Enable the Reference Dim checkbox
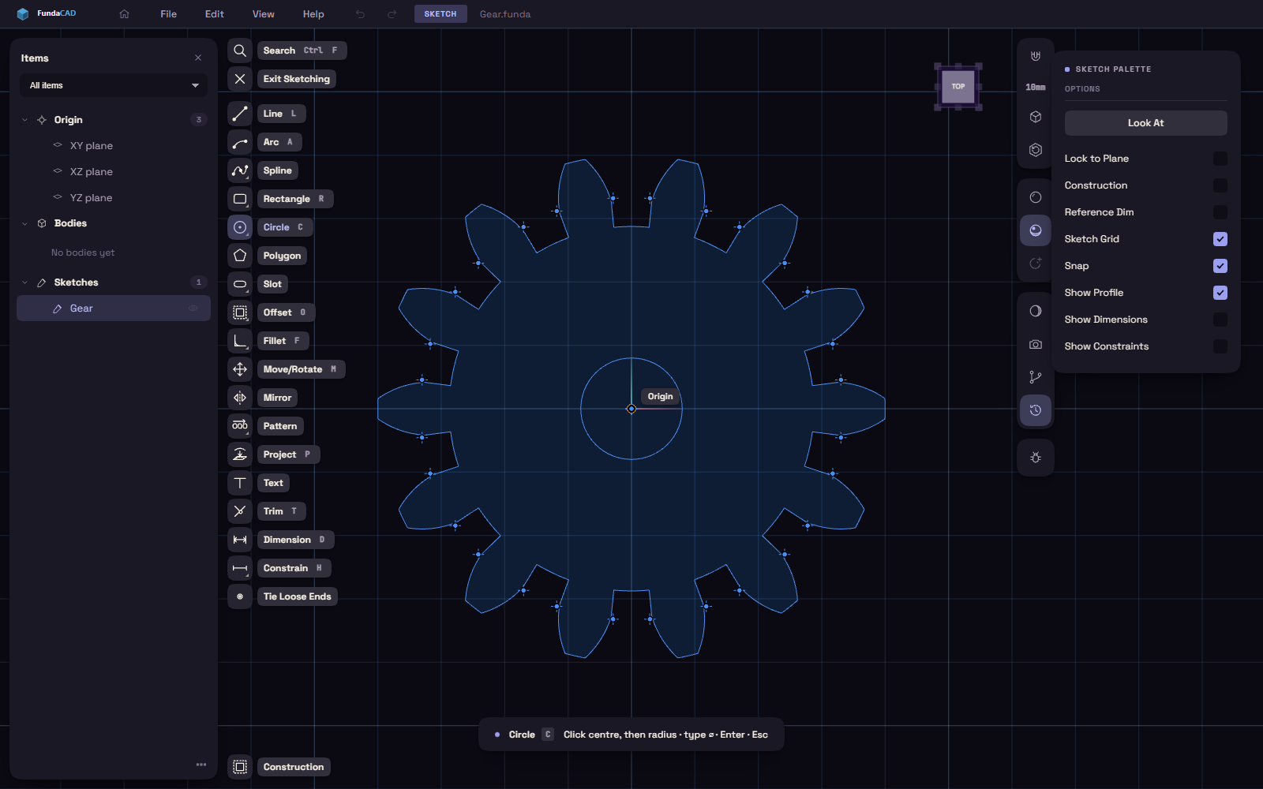The height and width of the screenshot is (789, 1263). (x=1220, y=212)
